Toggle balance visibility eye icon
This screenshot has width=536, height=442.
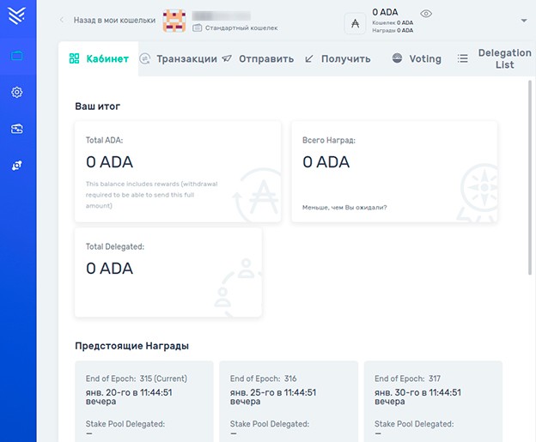pyautogui.click(x=426, y=14)
